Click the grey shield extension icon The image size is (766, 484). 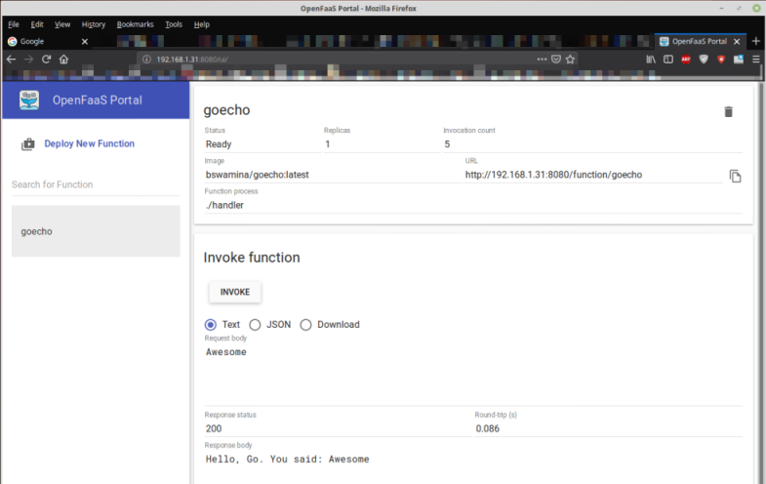click(x=704, y=60)
